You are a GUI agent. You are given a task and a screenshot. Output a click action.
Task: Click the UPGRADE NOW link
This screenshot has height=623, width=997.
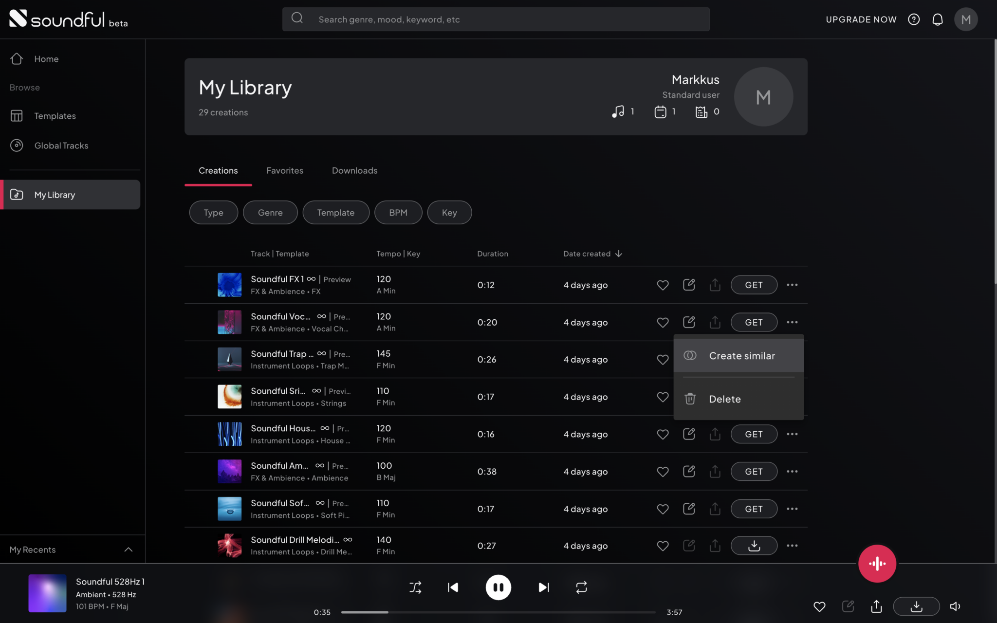click(861, 19)
